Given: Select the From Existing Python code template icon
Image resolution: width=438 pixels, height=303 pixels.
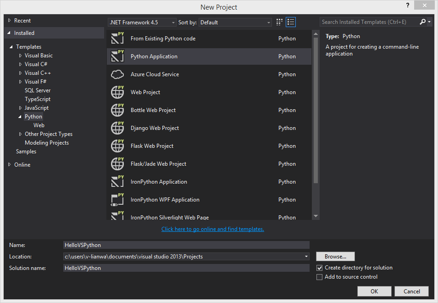Looking at the screenshot, I should 117,38.
